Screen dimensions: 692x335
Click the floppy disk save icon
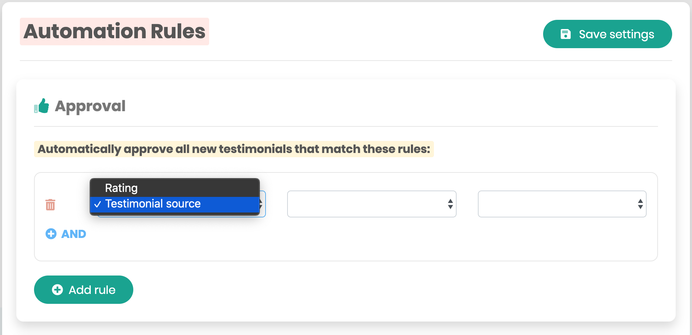coord(565,34)
